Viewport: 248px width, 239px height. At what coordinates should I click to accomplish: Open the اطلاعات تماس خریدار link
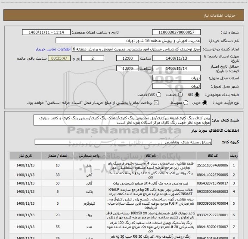(53, 49)
